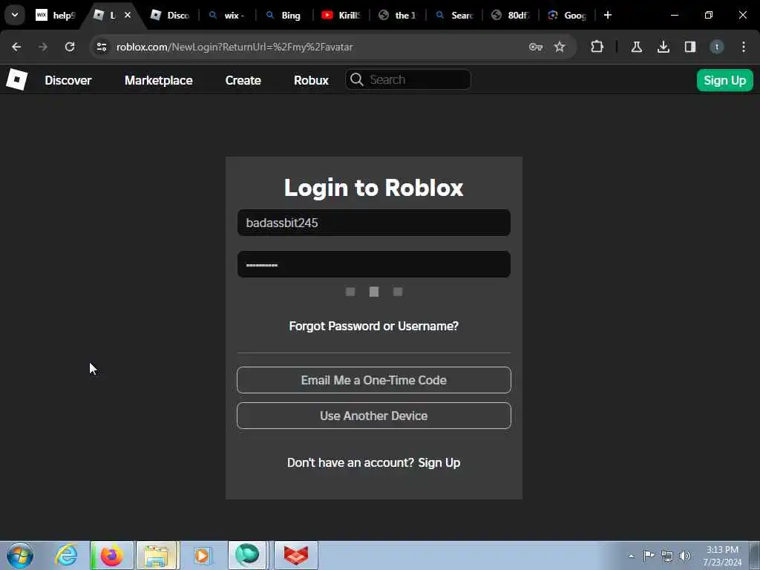This screenshot has width=760, height=570.
Task: Switch to the Disco Roblox tab
Action: point(170,15)
